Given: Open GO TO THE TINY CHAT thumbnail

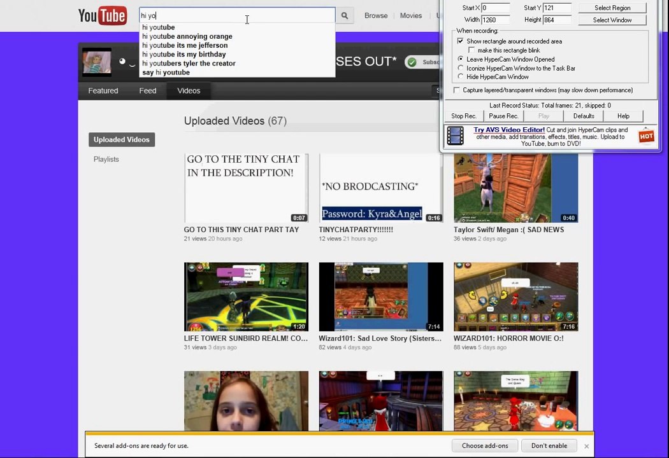Looking at the screenshot, I should tap(246, 188).
